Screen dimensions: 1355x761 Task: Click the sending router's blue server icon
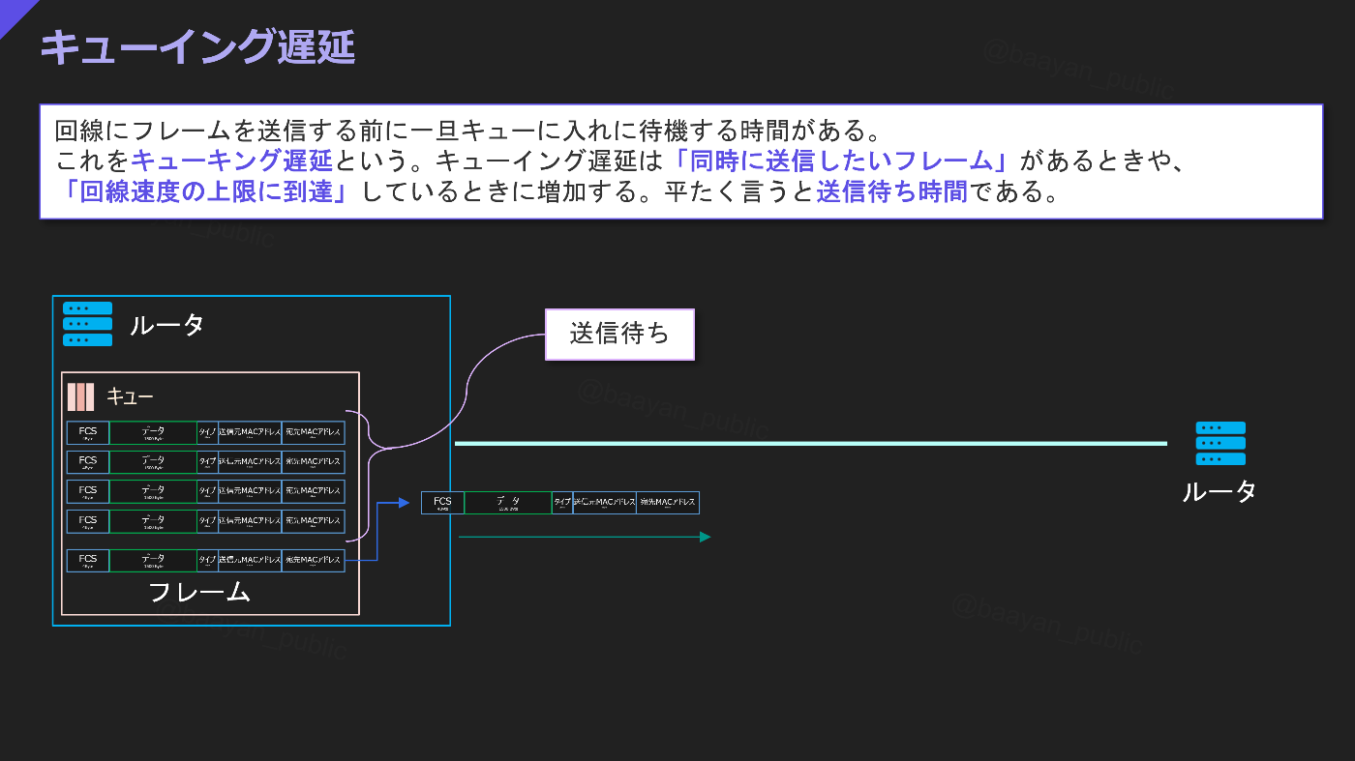[x=87, y=324]
